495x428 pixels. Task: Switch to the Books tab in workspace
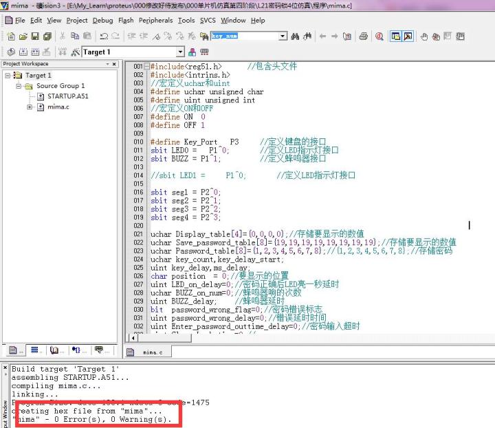click(x=55, y=350)
